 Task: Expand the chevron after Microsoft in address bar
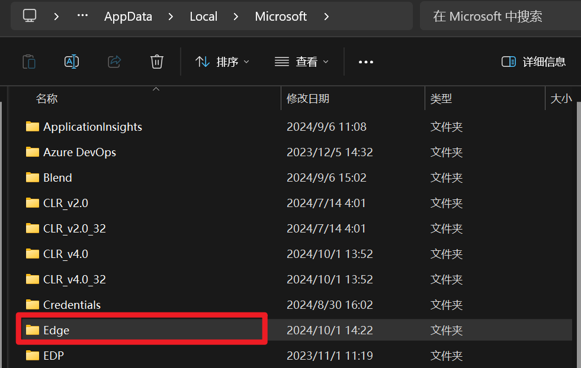tap(326, 17)
